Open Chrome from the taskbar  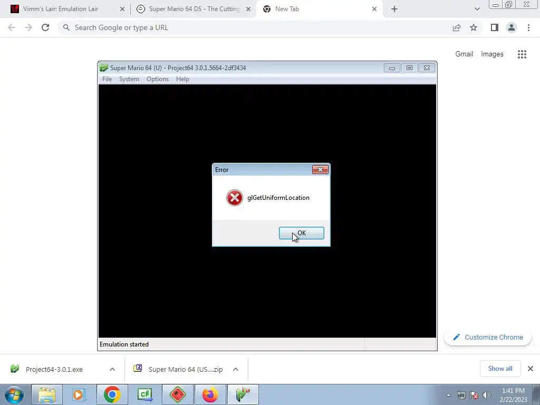(x=112, y=394)
